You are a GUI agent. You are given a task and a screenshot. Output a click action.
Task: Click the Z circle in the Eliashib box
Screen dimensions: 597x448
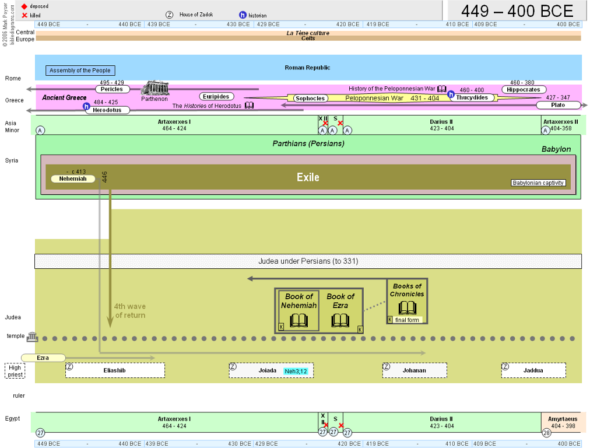pyautogui.click(x=69, y=367)
